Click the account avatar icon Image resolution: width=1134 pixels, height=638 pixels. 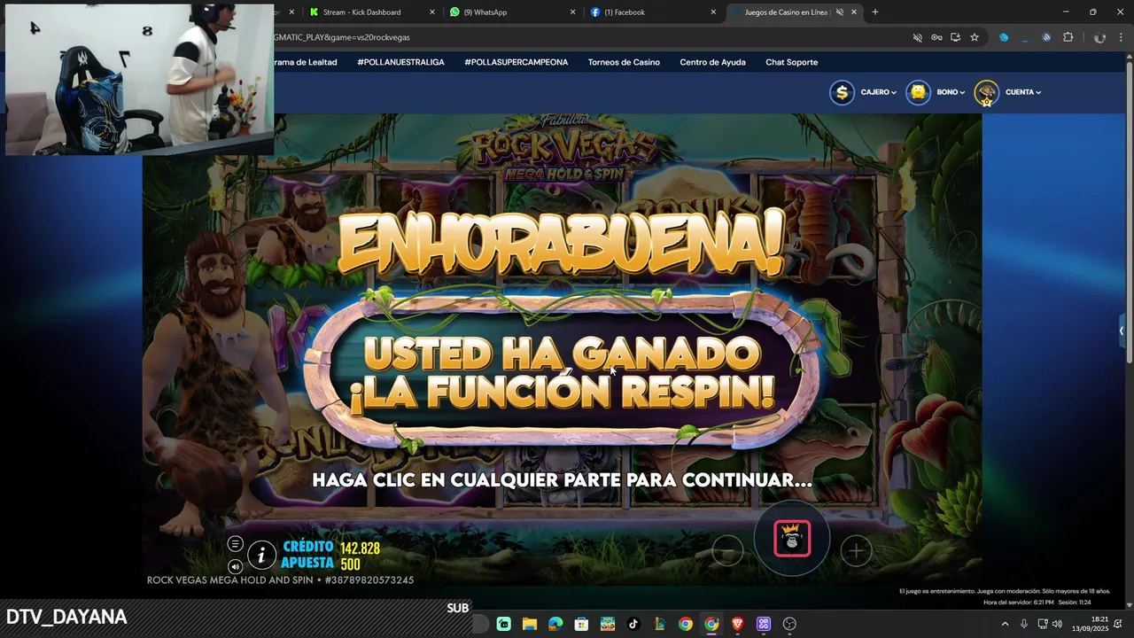point(986,92)
